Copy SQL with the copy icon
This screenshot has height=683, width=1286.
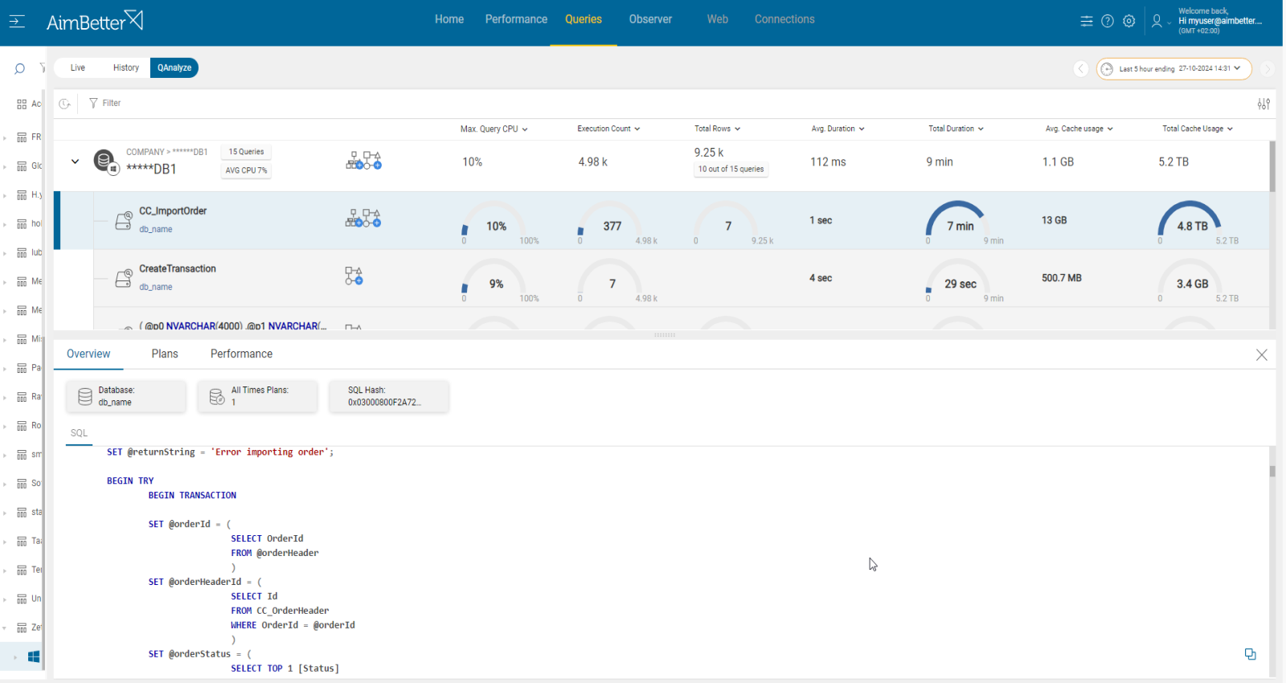click(1250, 654)
